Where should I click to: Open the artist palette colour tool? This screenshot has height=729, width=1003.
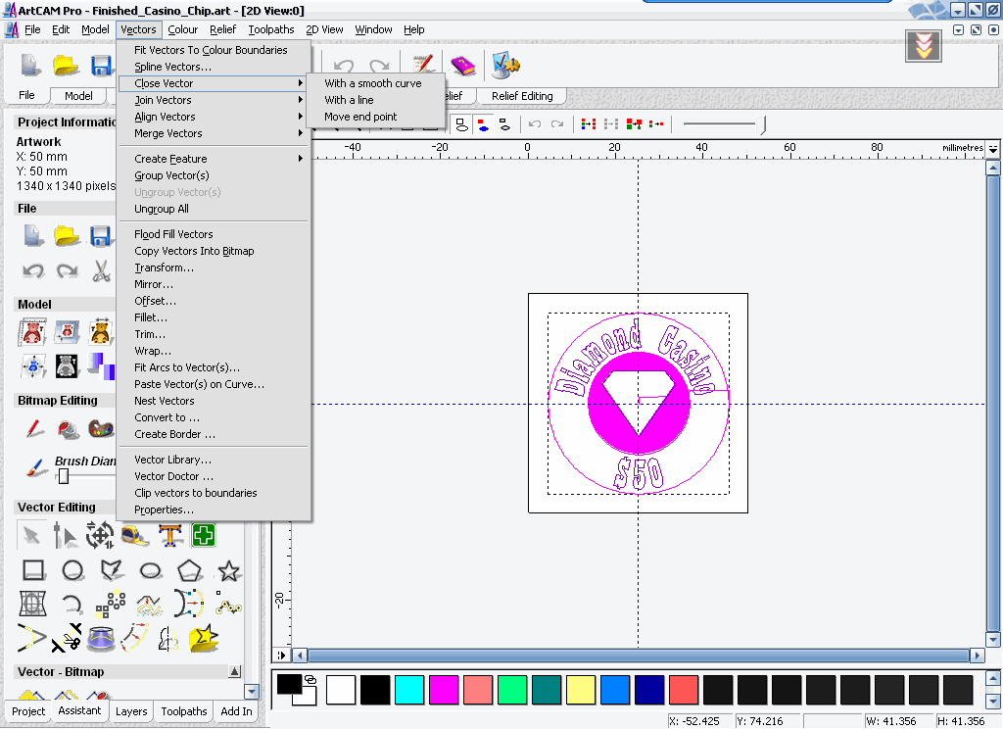(x=101, y=428)
